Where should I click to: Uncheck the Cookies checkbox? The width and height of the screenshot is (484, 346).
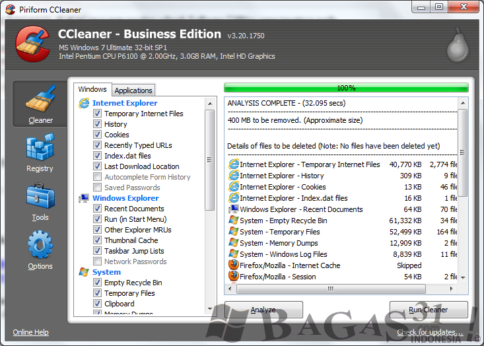coord(97,135)
